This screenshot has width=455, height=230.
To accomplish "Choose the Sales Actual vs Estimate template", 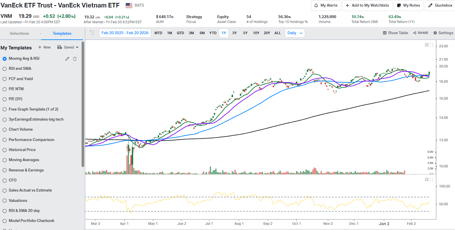I will click(5, 190).
